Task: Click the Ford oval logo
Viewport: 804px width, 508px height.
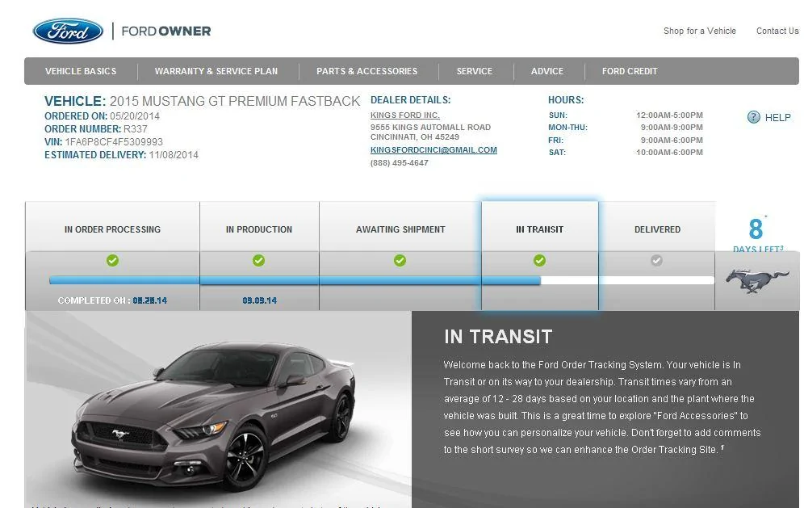Action: 68,31
